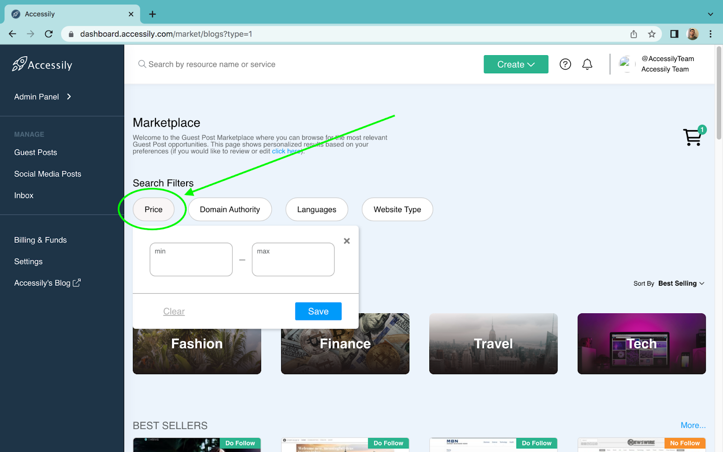Open Billing & Funds
723x452 pixels.
coord(40,240)
